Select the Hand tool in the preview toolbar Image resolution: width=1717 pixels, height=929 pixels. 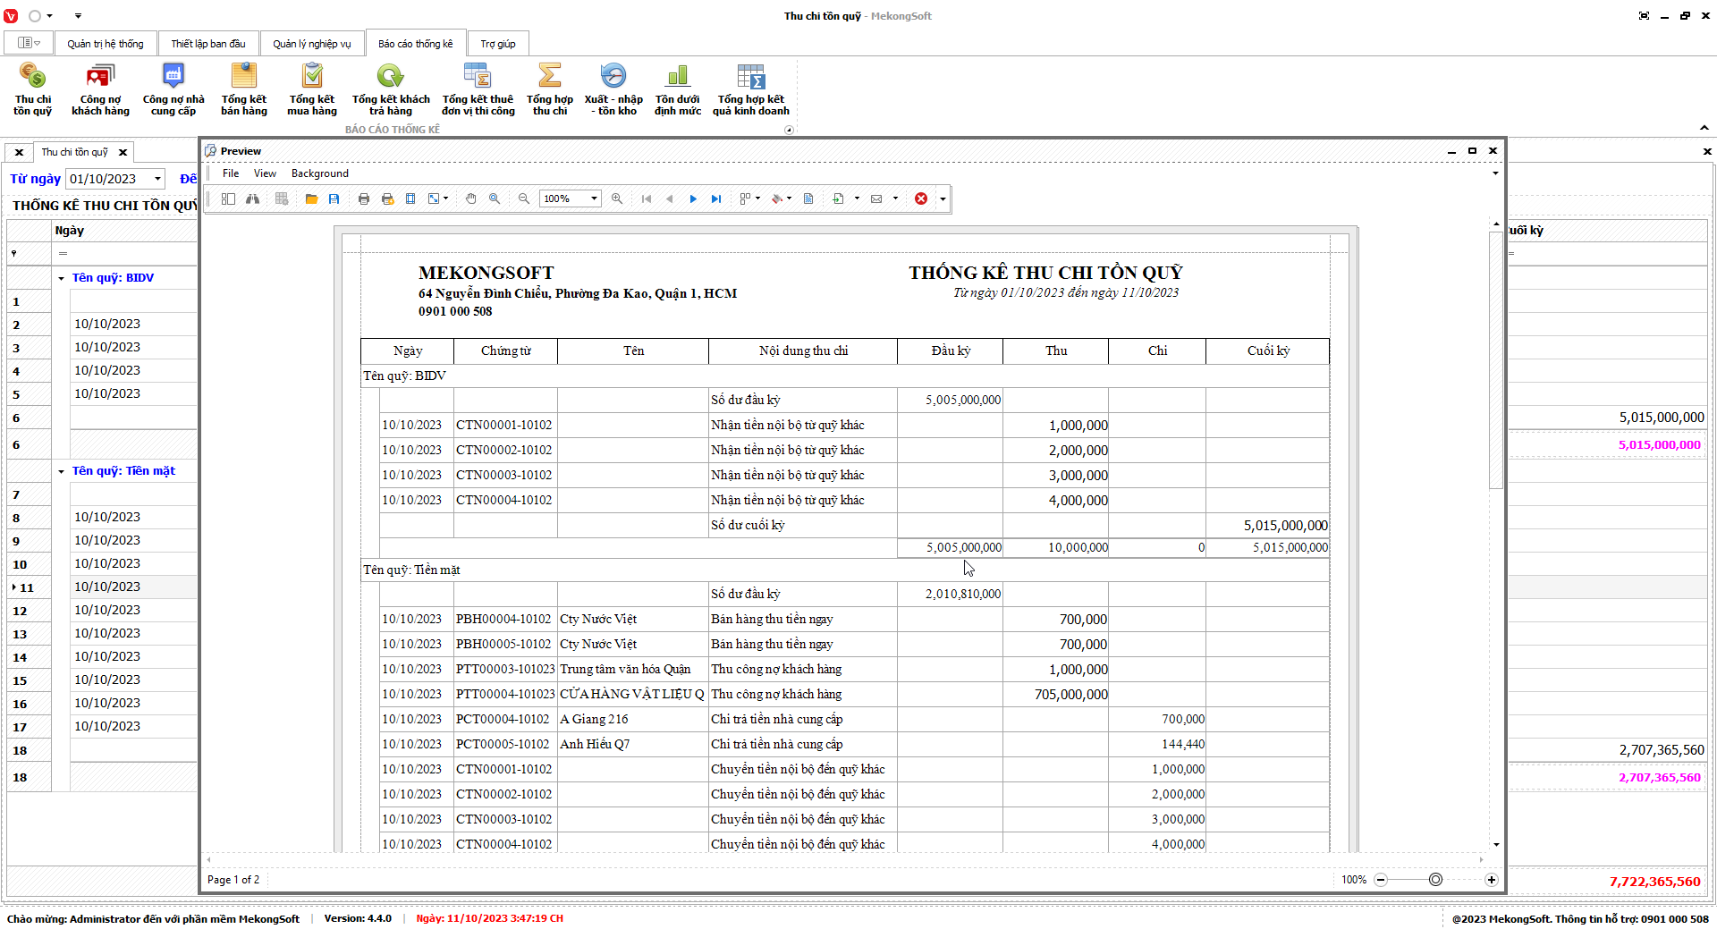tap(470, 199)
